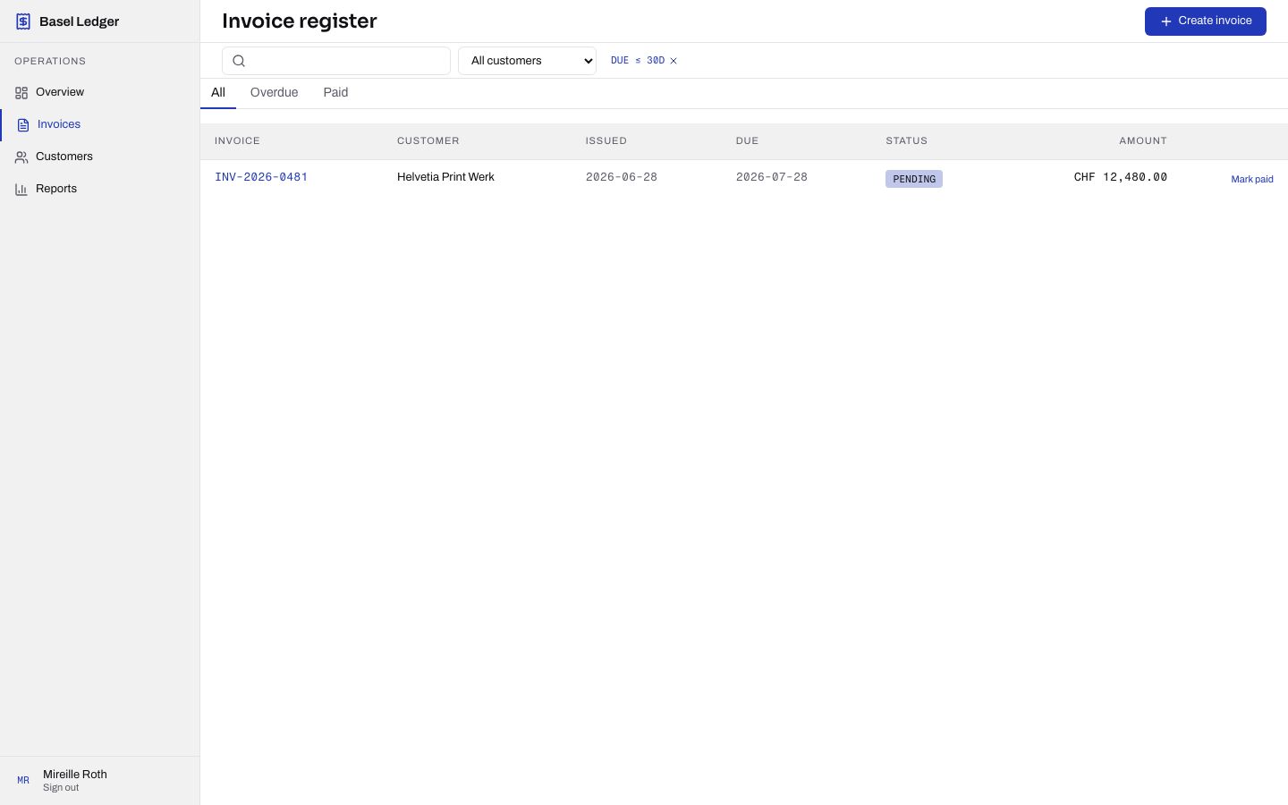Click the Reports bar chart icon

[21, 189]
